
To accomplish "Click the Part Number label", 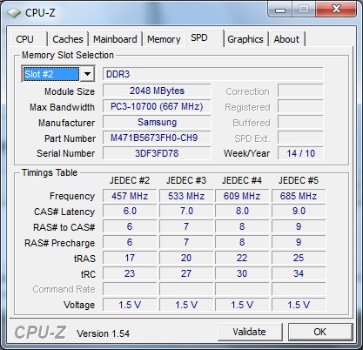I will [70, 138].
